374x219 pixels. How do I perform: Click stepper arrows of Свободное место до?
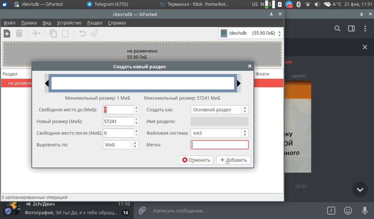pos(137,109)
